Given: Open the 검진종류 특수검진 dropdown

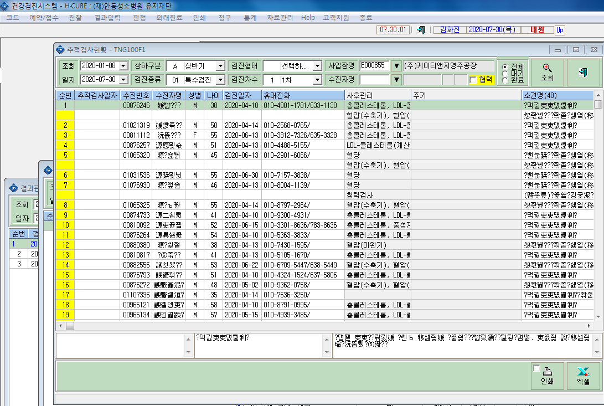Looking at the screenshot, I should coord(220,80).
